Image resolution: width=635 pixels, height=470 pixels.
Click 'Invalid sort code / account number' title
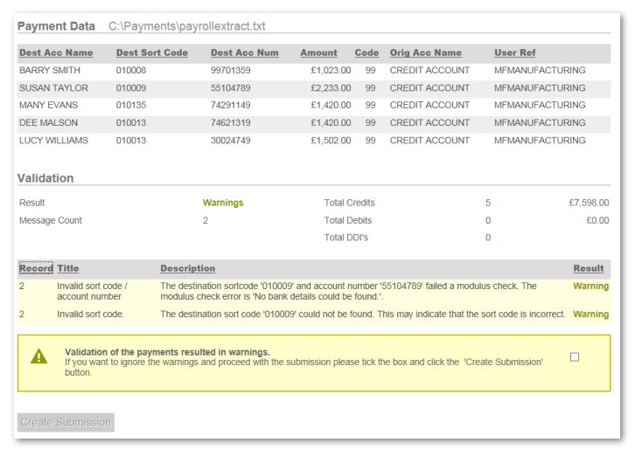coord(92,291)
